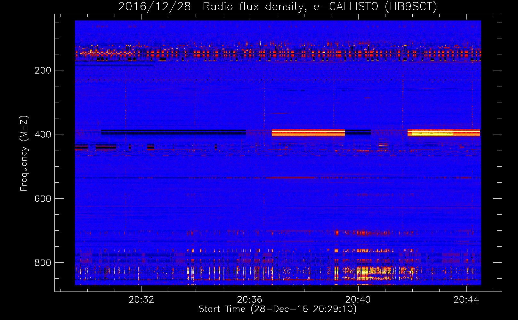Click the '20:44' time tick label
Viewport: 518px width, 320px height.
click(466, 300)
